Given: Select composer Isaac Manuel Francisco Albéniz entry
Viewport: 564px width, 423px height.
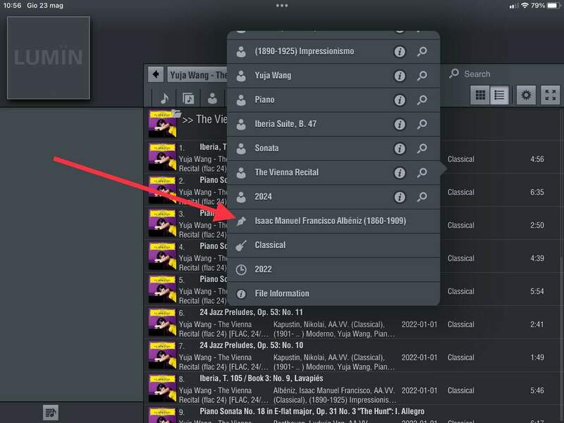Looking at the screenshot, I should (x=330, y=221).
